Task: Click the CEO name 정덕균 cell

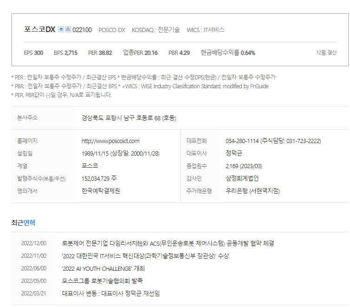Action: click(233, 153)
